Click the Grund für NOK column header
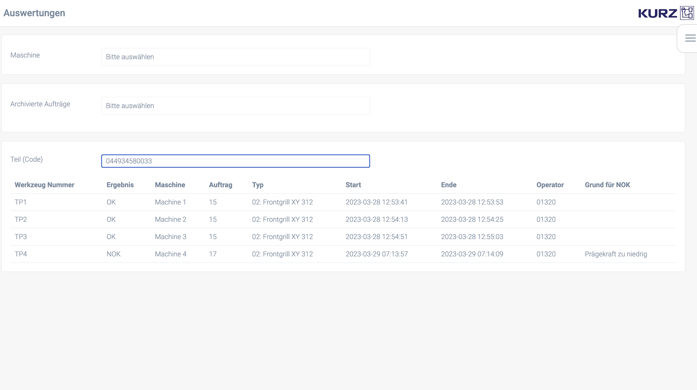Image resolution: width=697 pixels, height=390 pixels. pyautogui.click(x=607, y=185)
